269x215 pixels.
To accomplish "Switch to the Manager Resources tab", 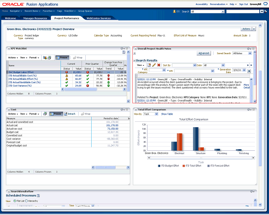I will pos(34,18).
